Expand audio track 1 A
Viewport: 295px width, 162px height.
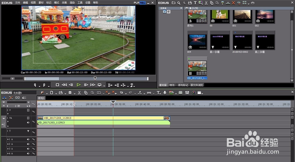[8, 139]
